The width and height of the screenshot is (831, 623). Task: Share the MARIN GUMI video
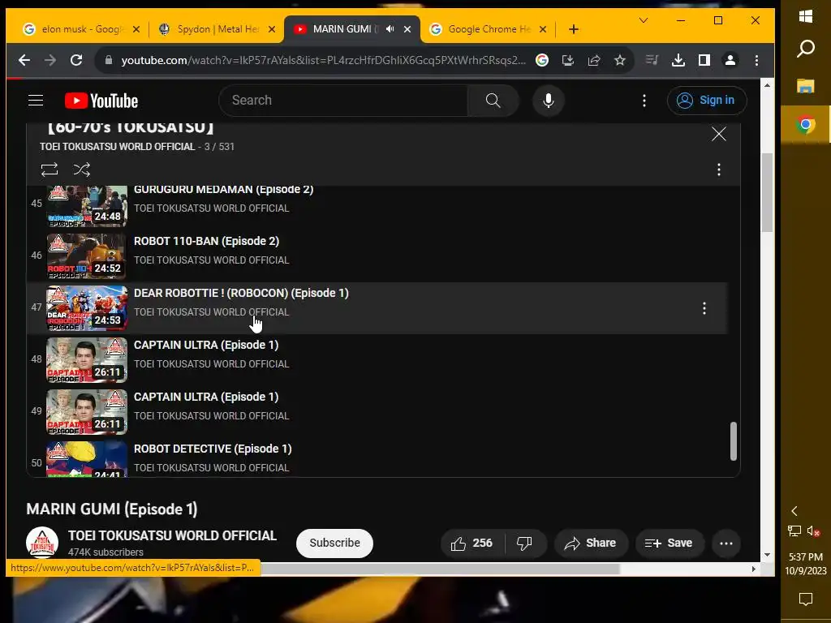click(591, 543)
